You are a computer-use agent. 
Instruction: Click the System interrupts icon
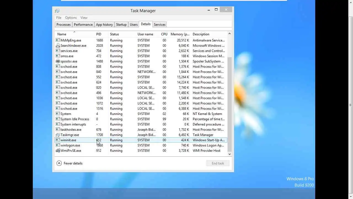pyautogui.click(x=58, y=124)
